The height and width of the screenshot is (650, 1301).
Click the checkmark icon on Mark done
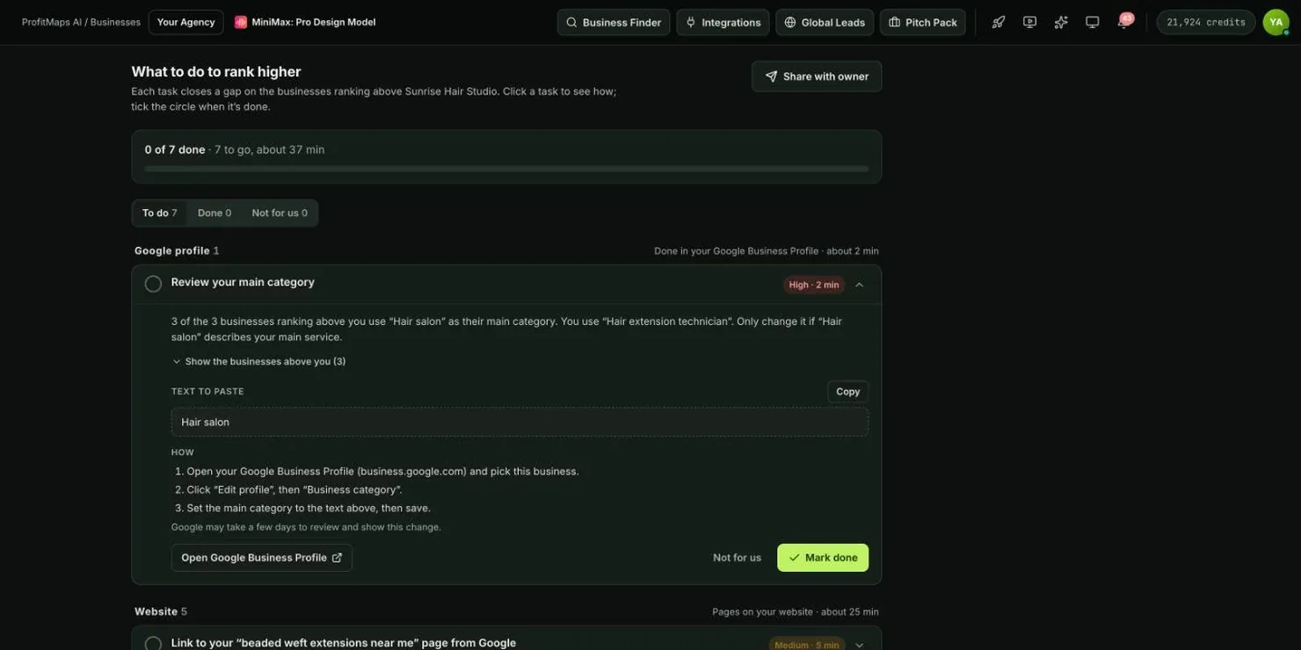(794, 558)
